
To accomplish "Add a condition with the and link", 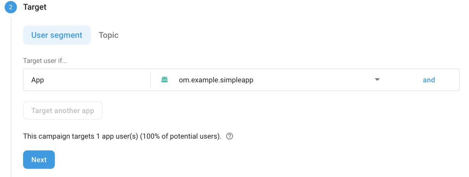I will point(429,80).
